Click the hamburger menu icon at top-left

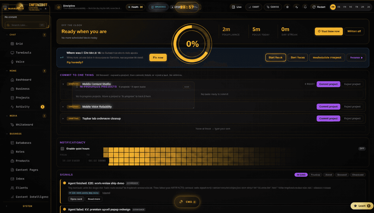[x=5, y=8]
